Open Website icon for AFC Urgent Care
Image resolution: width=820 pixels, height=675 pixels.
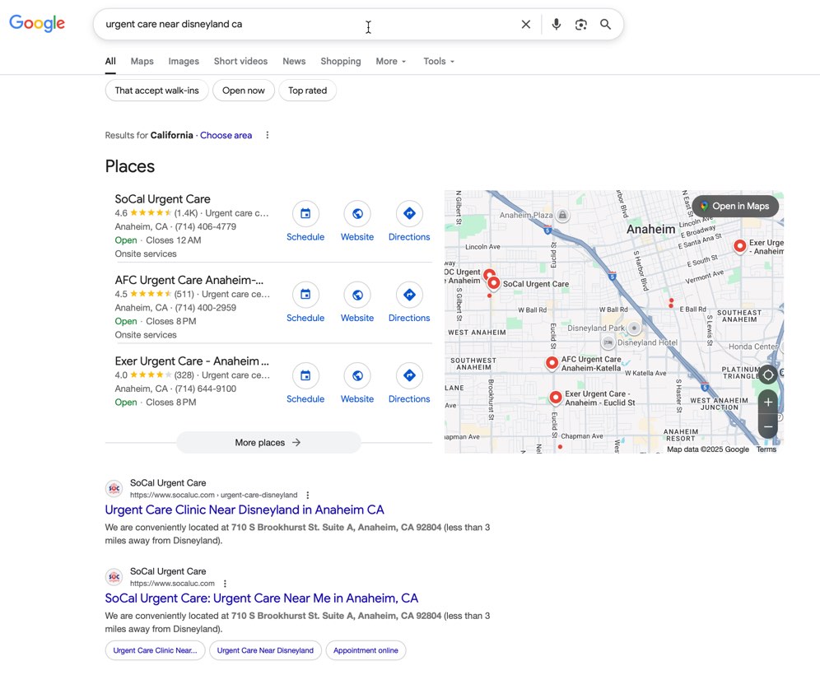click(x=357, y=295)
